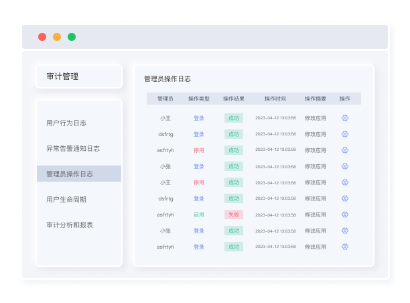Image resolution: width=410 pixels, height=303 pixels.
Task: Open settings gear for 小王 停用 row
Action: pyautogui.click(x=345, y=182)
